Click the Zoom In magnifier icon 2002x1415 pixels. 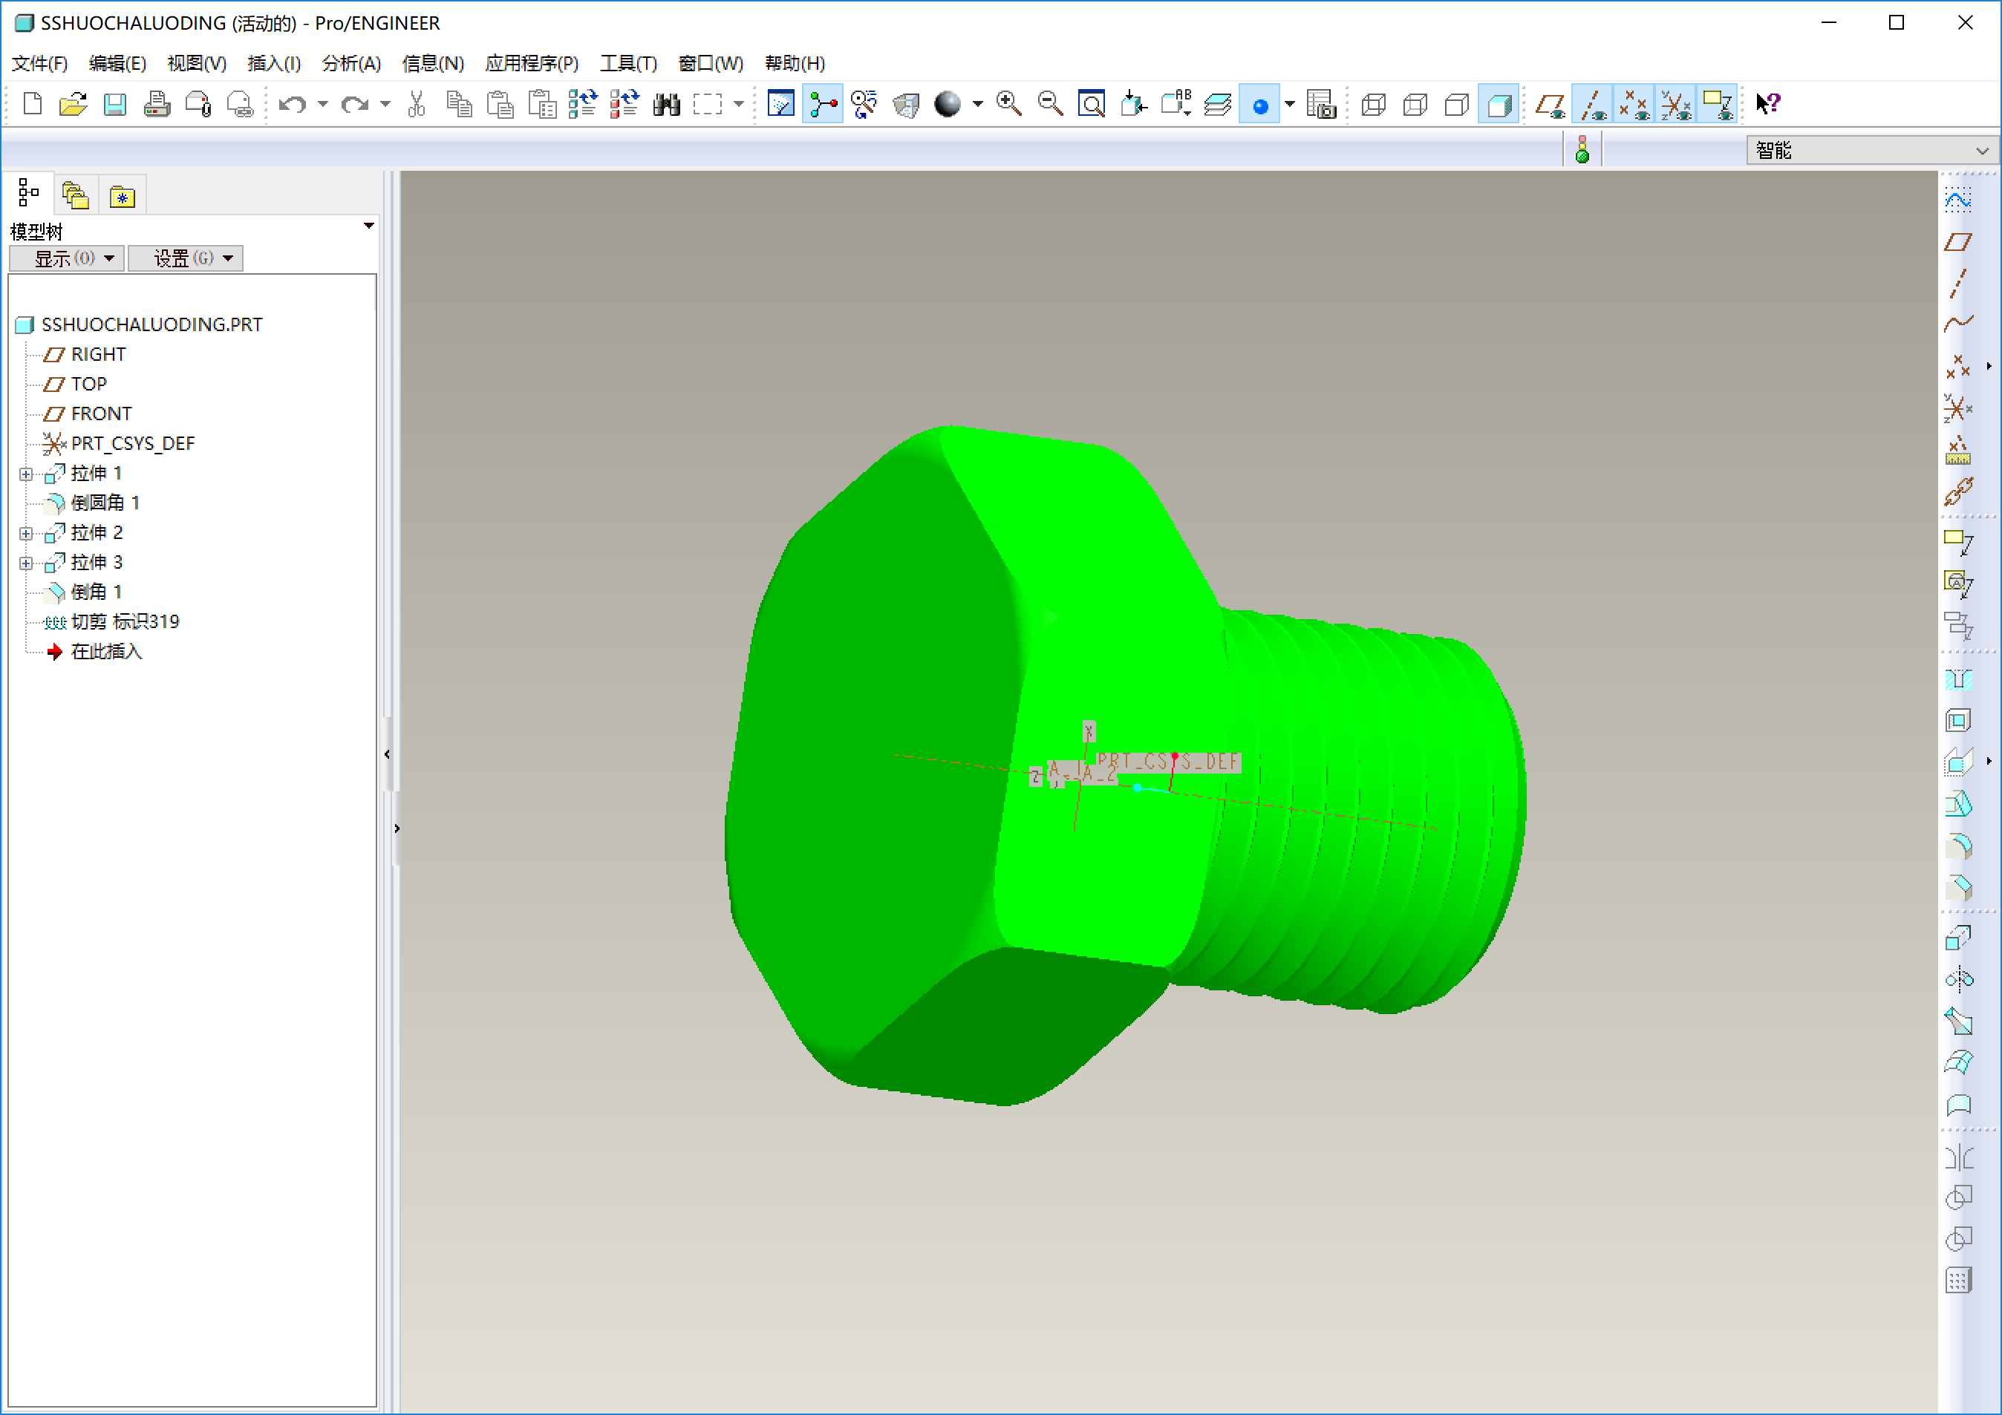[x=1009, y=105]
